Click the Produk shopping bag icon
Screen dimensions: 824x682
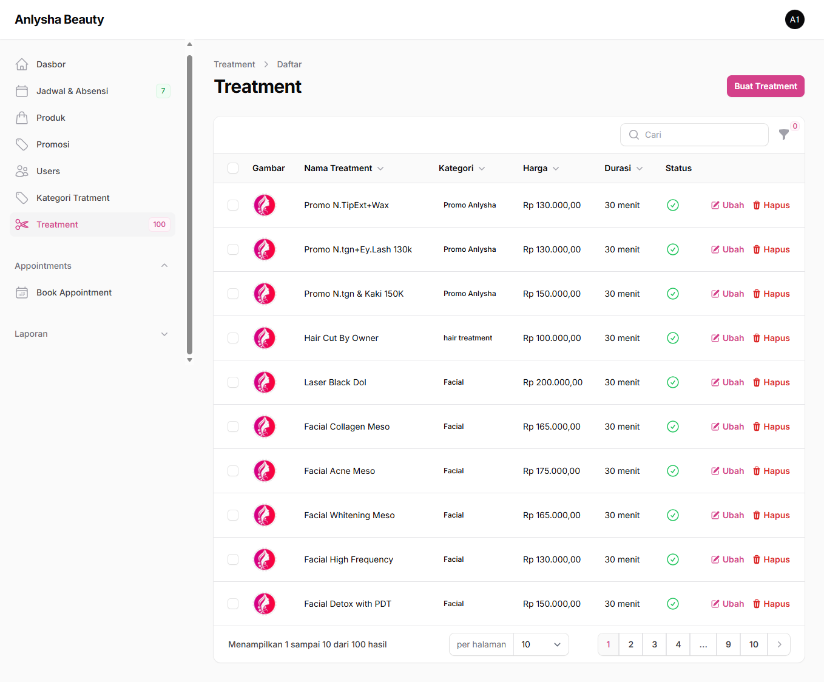click(x=22, y=118)
